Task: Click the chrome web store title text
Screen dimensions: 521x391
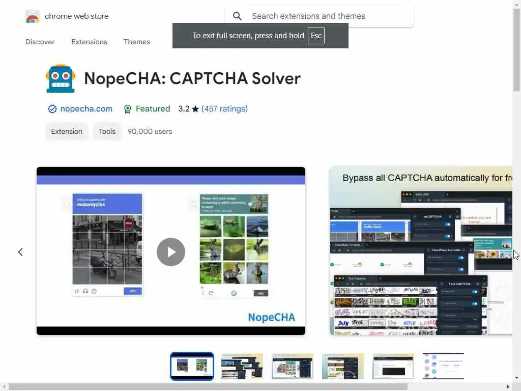Action: [x=76, y=16]
